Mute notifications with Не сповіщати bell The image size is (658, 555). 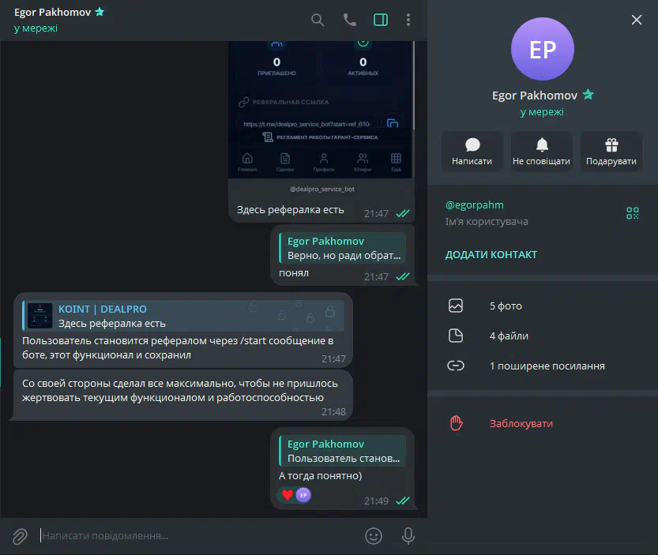(541, 152)
